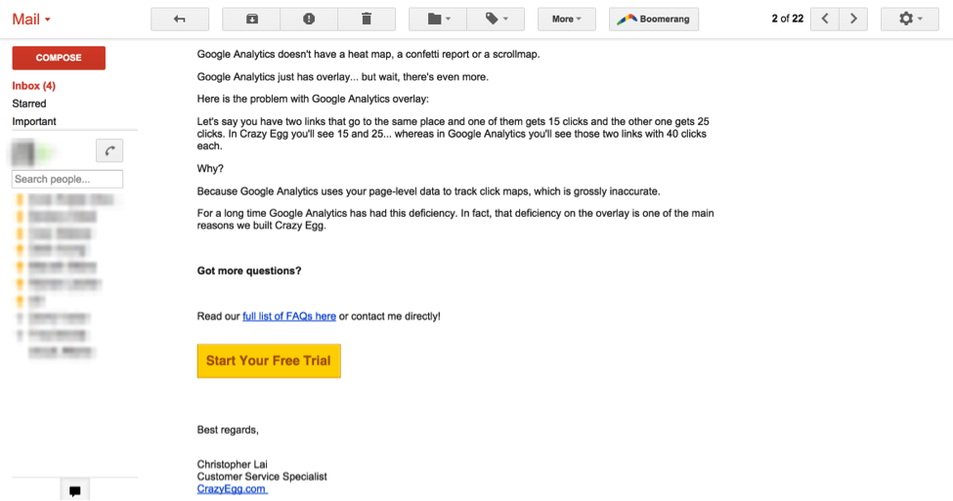Go to the newer email arrow
The image size is (953, 501).
pos(826,19)
